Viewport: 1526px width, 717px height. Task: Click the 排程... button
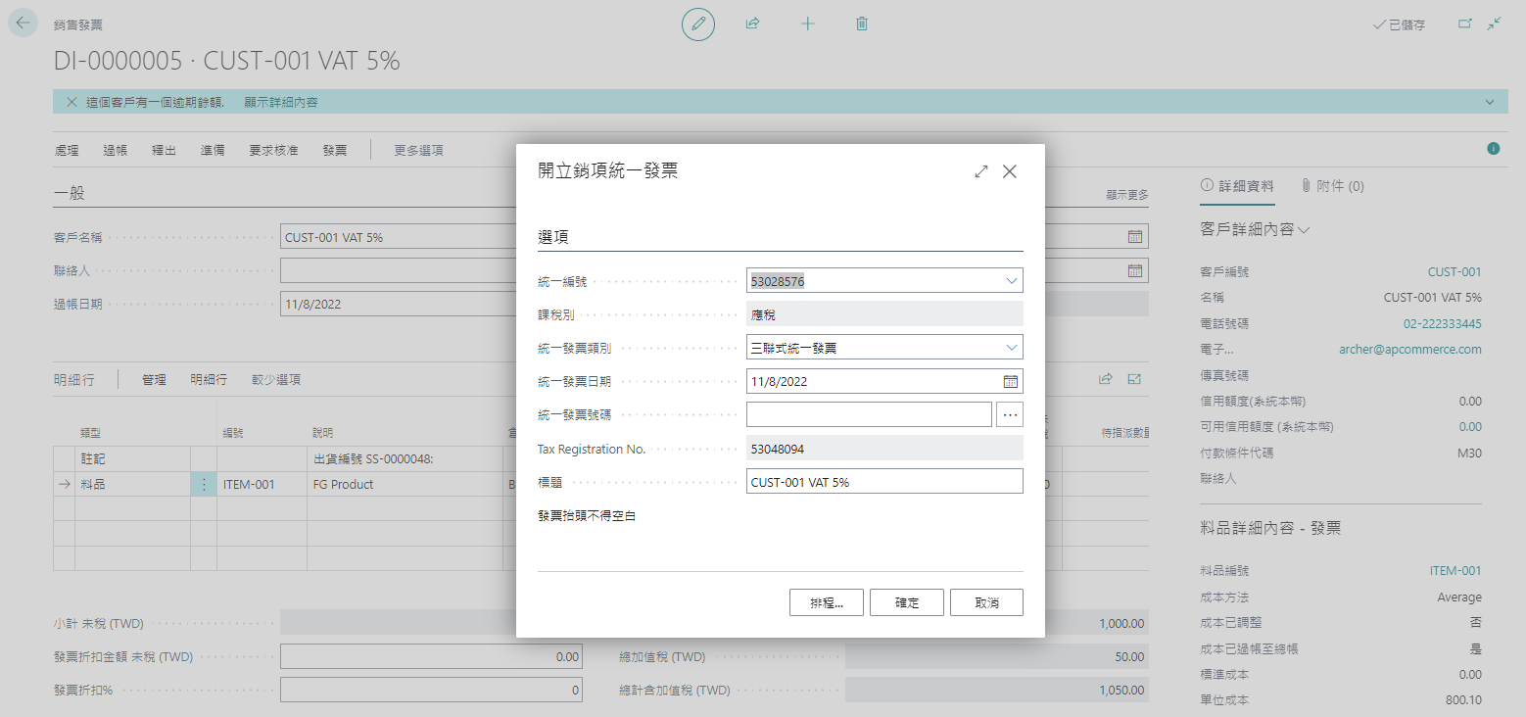pos(827,602)
